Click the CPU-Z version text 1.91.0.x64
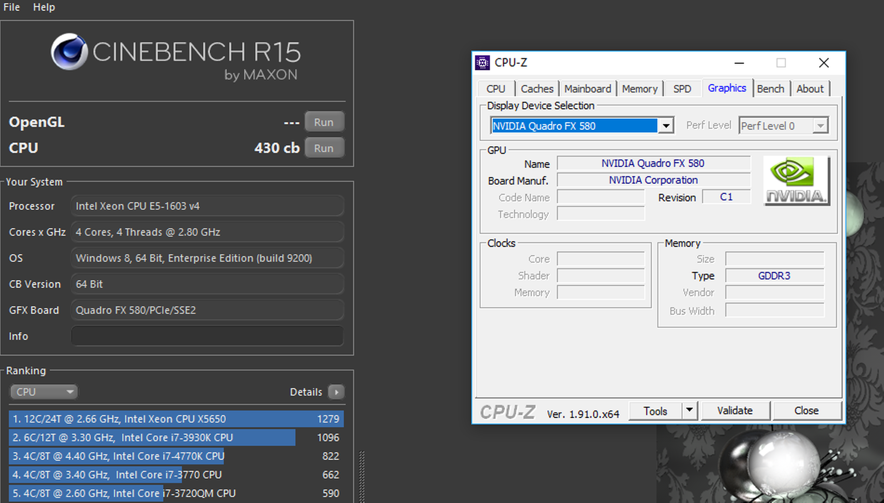 (583, 414)
